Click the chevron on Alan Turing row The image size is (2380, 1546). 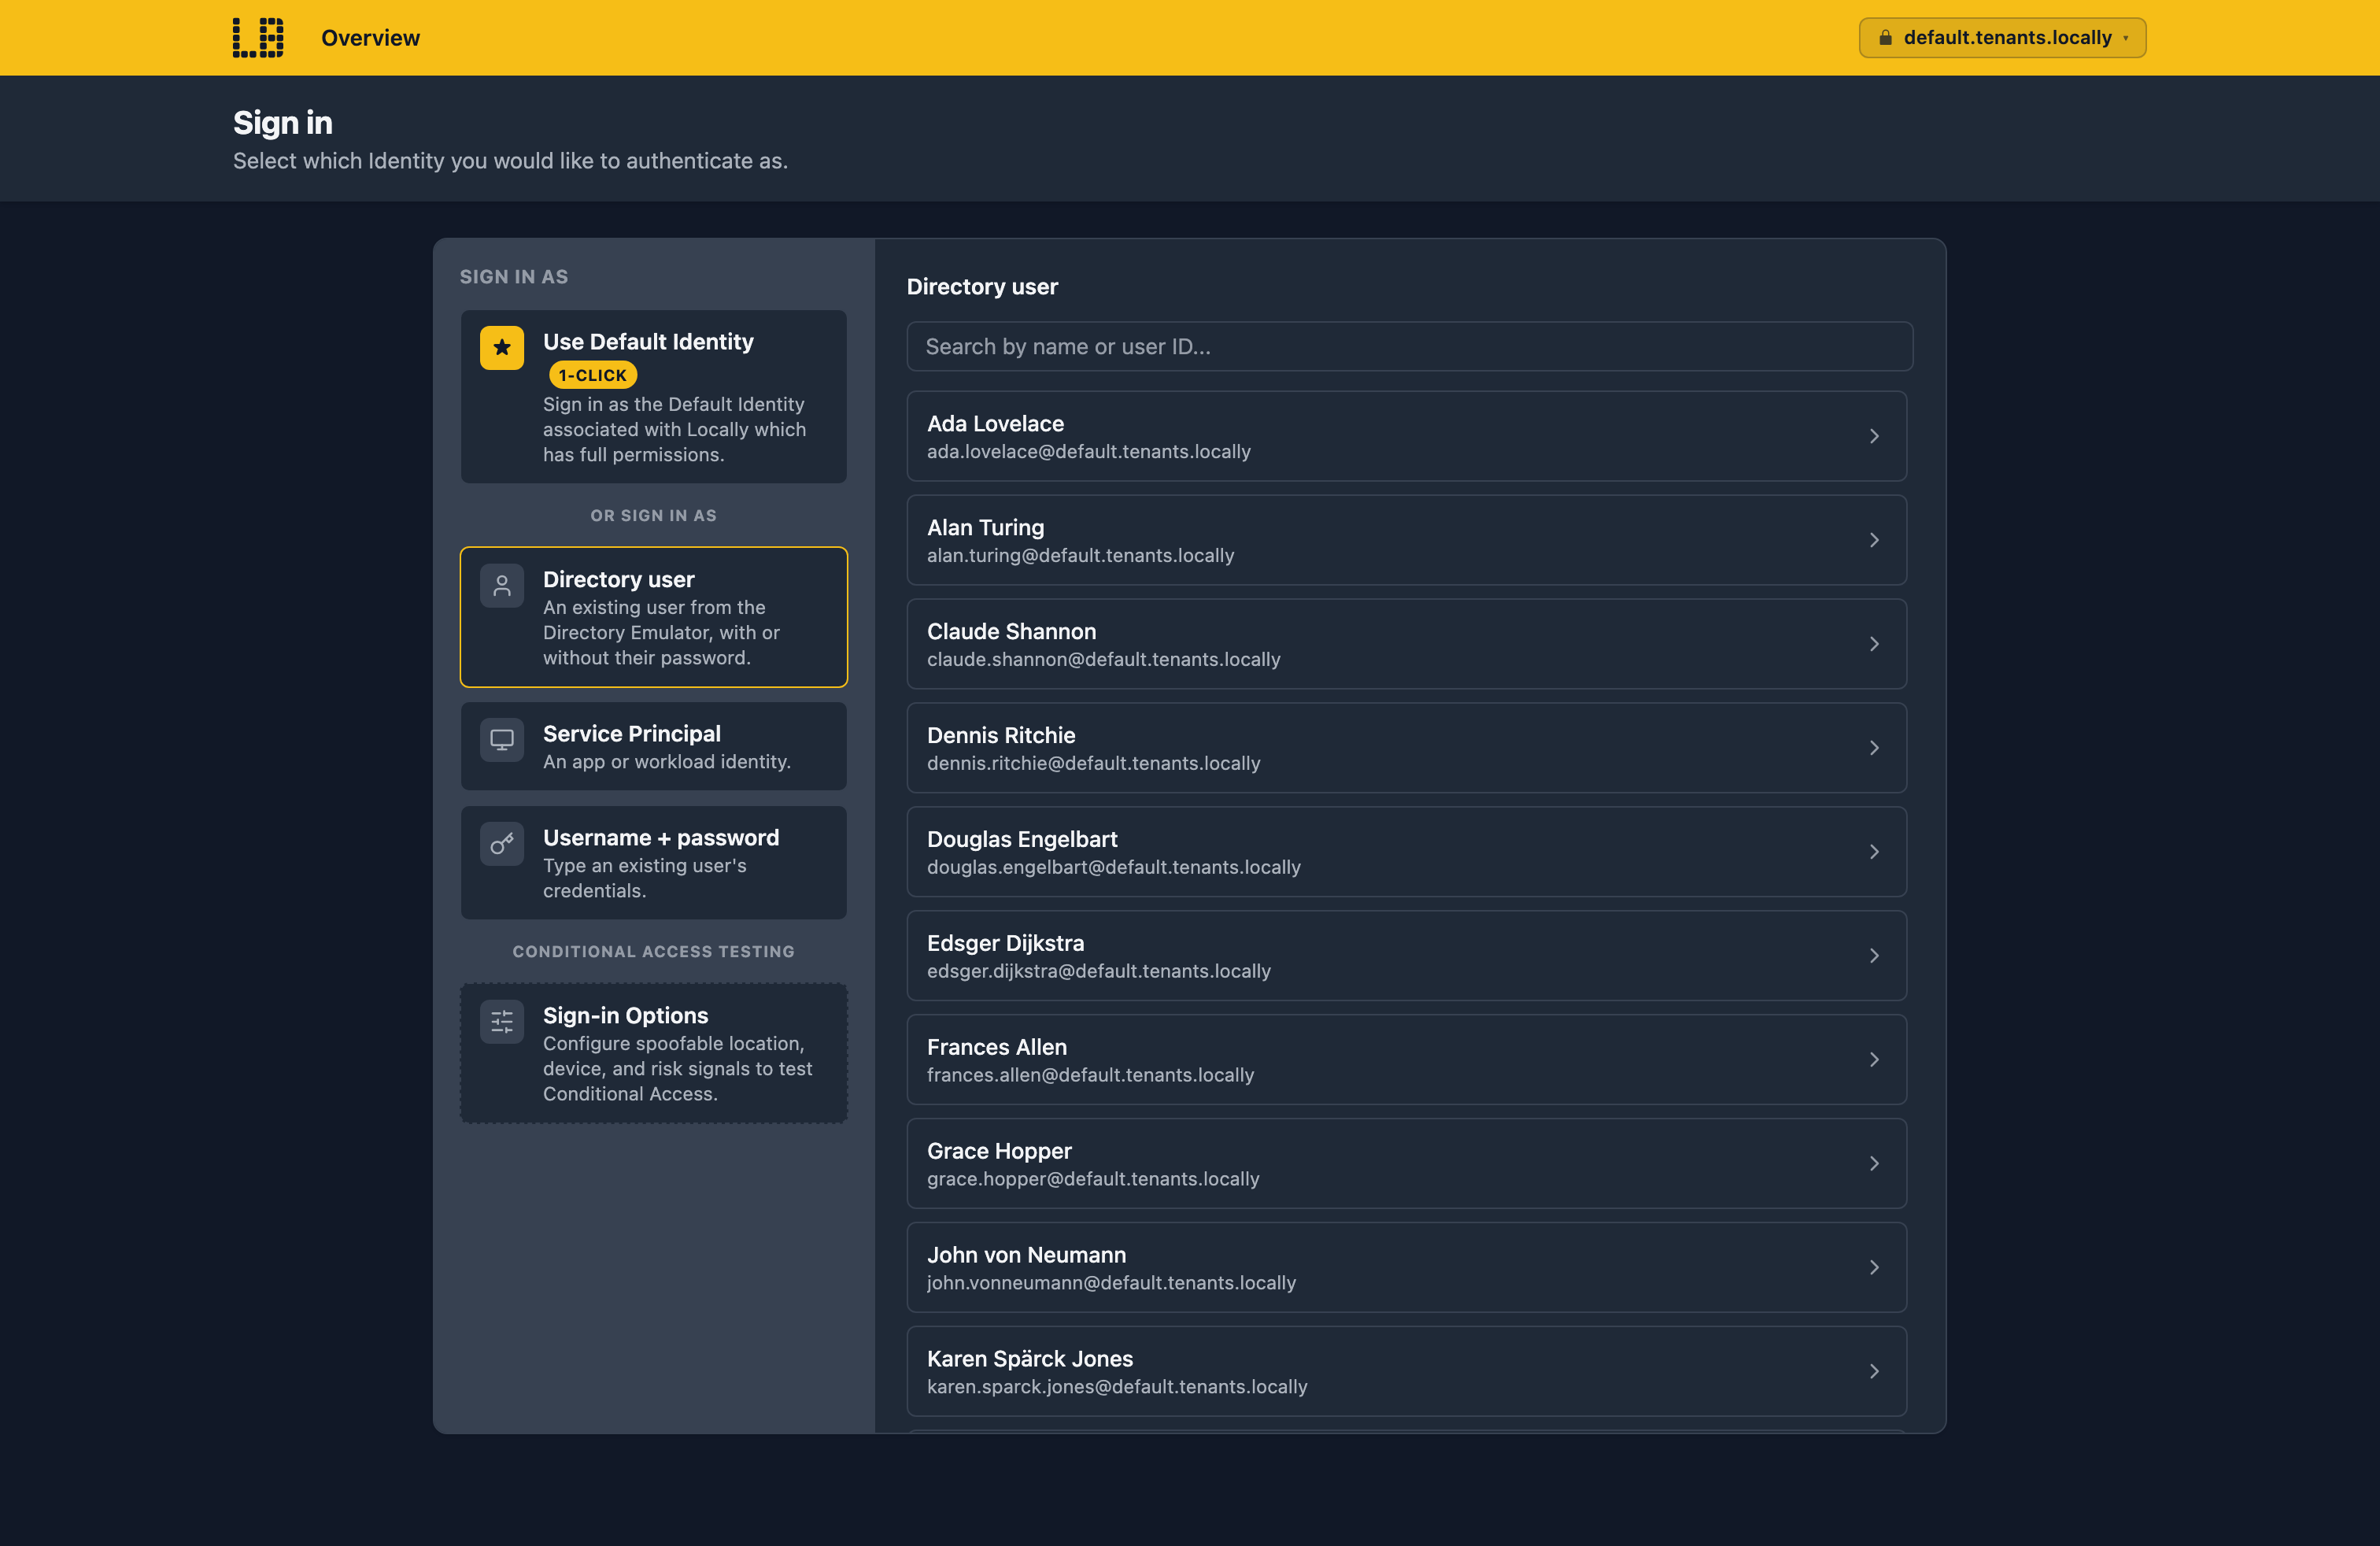click(1874, 540)
